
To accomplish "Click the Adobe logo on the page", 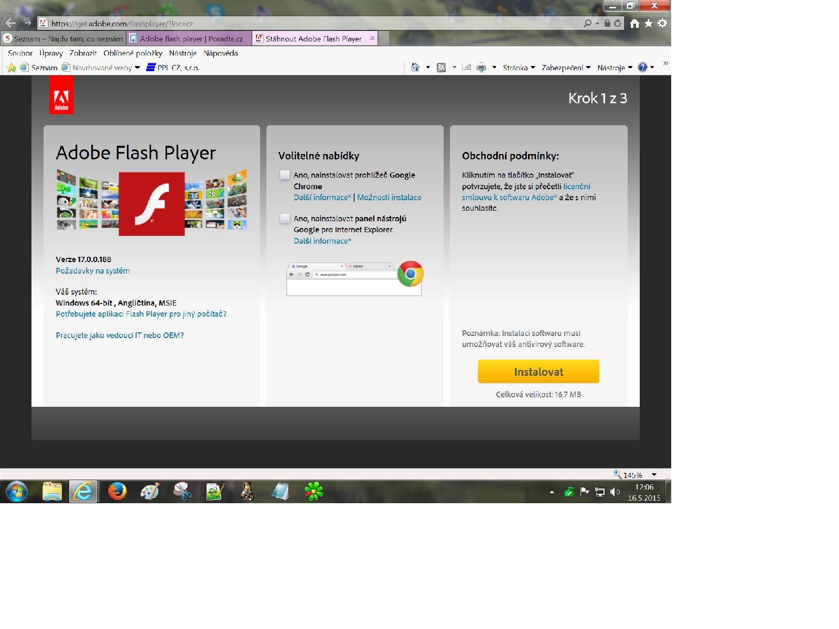I will (61, 95).
